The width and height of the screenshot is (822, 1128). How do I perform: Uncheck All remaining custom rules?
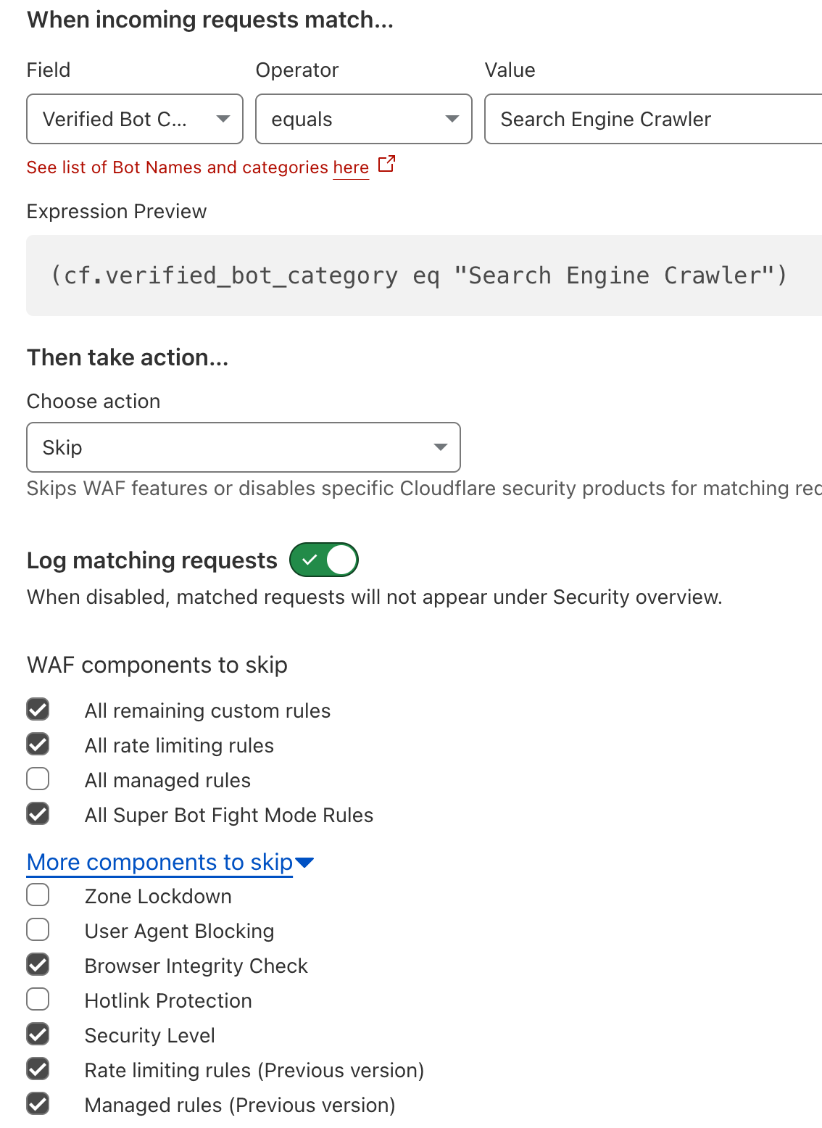(38, 710)
